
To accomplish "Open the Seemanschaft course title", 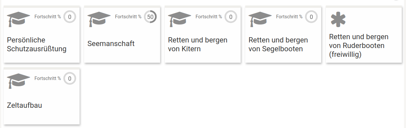I will (111, 44).
